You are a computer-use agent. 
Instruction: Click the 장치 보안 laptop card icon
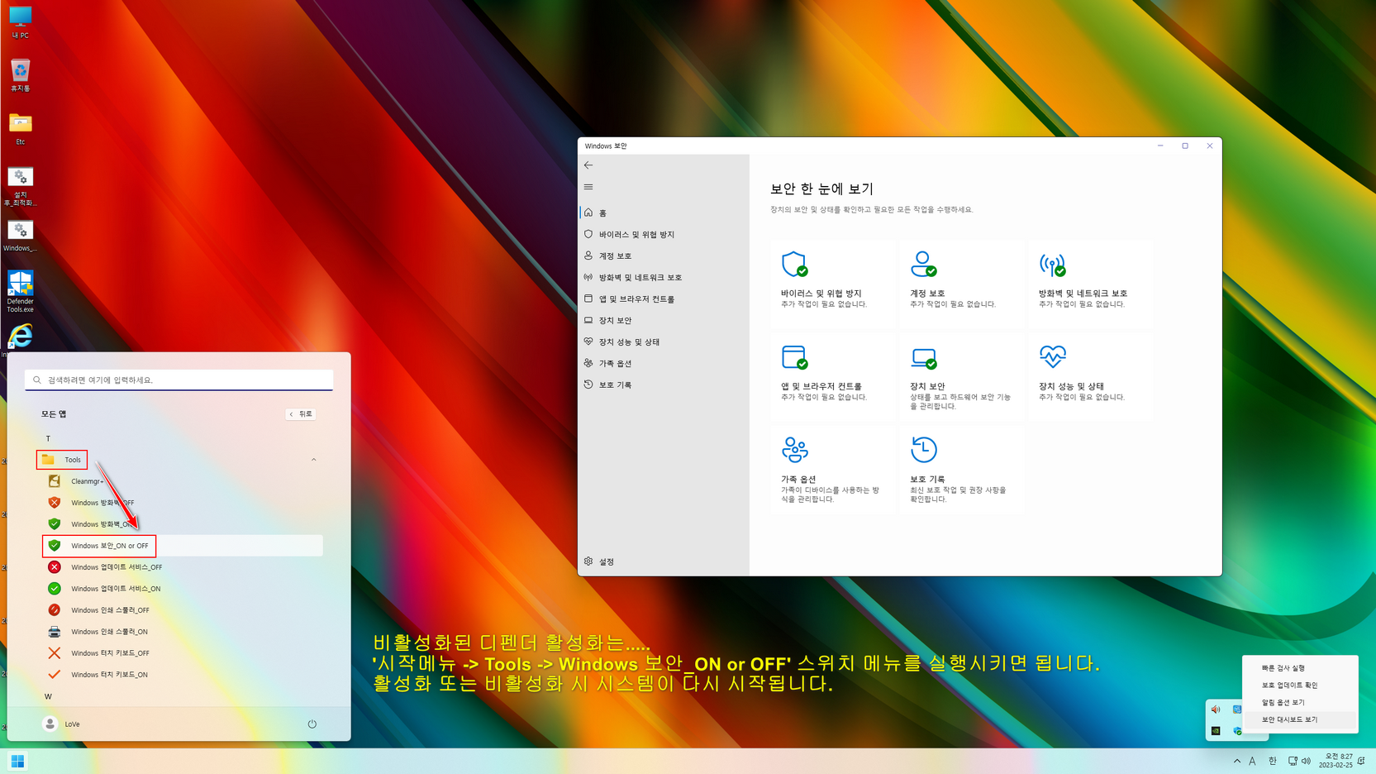[x=923, y=357]
